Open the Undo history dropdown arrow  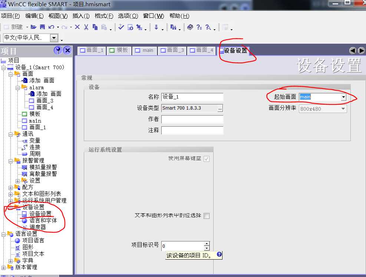58,27
